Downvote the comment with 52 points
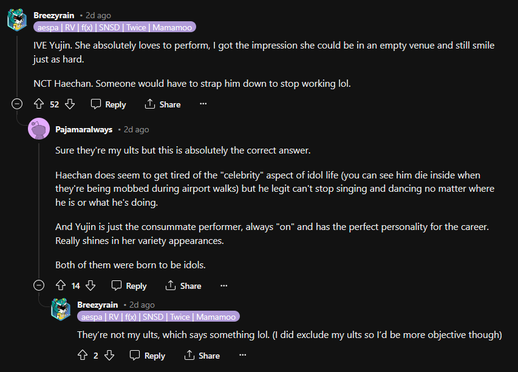The height and width of the screenshot is (372, 518). (70, 104)
